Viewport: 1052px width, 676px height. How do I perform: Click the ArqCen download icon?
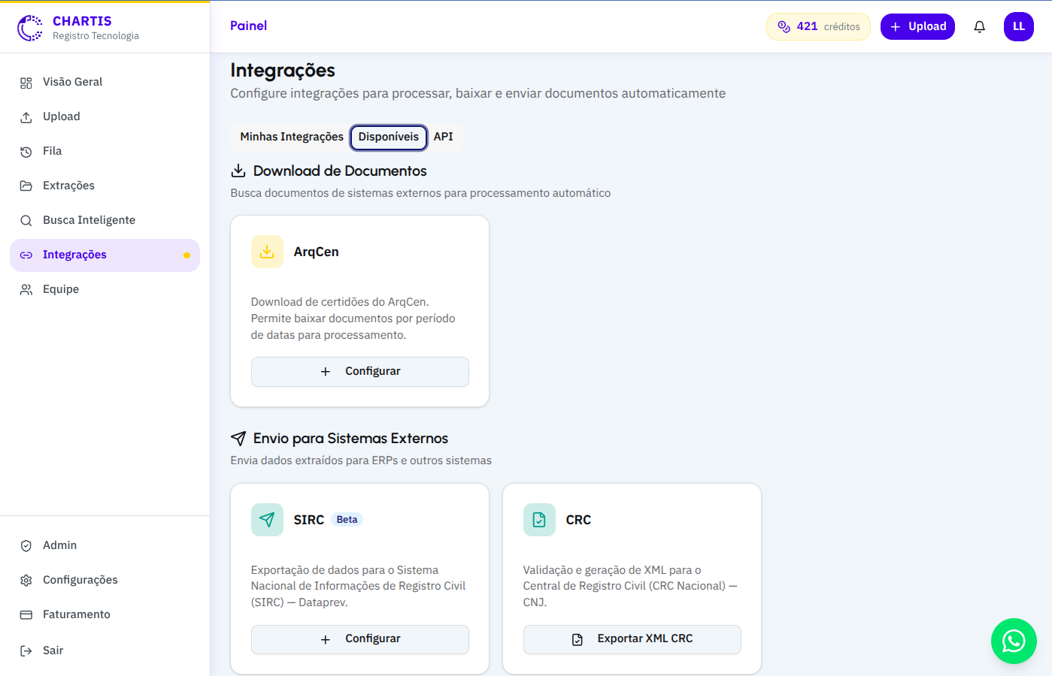point(267,252)
